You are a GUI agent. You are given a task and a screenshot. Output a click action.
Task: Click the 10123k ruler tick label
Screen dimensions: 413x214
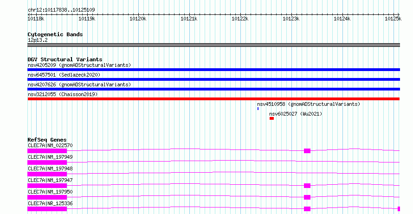[291, 19]
